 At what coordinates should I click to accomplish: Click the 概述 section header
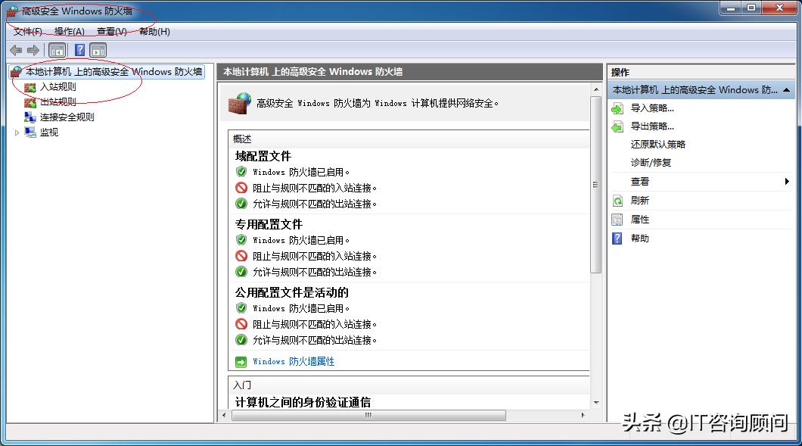242,139
